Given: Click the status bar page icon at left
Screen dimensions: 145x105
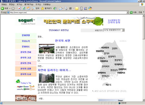Looking at the screenshot, I should [1, 103].
